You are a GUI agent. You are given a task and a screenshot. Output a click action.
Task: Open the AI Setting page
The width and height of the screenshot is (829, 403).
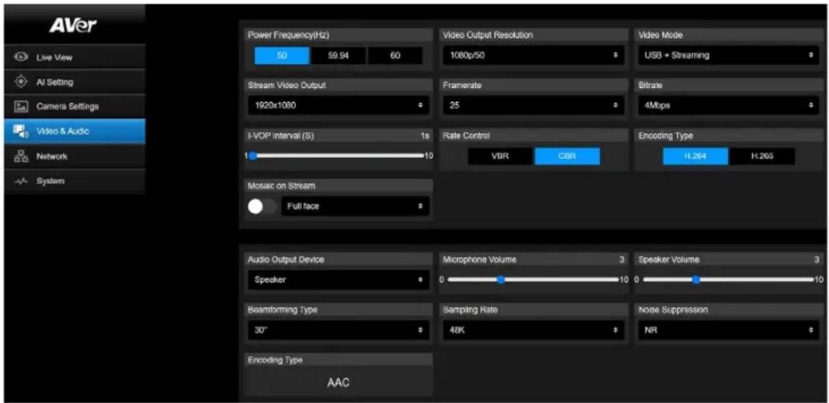(x=74, y=82)
